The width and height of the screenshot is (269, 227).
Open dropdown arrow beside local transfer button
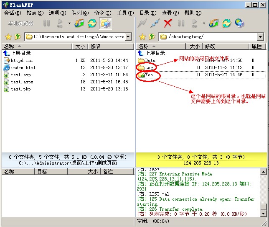coord(69,23)
